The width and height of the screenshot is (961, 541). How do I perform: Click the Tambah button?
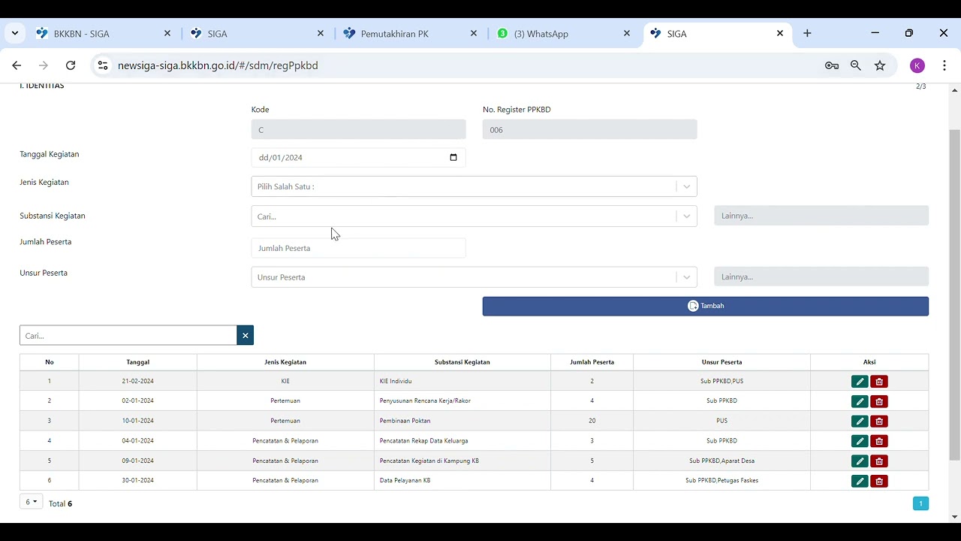point(705,306)
